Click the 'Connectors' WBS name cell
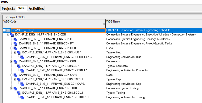The width and height of the screenshot is (202, 103). pyautogui.click(x=113, y=61)
